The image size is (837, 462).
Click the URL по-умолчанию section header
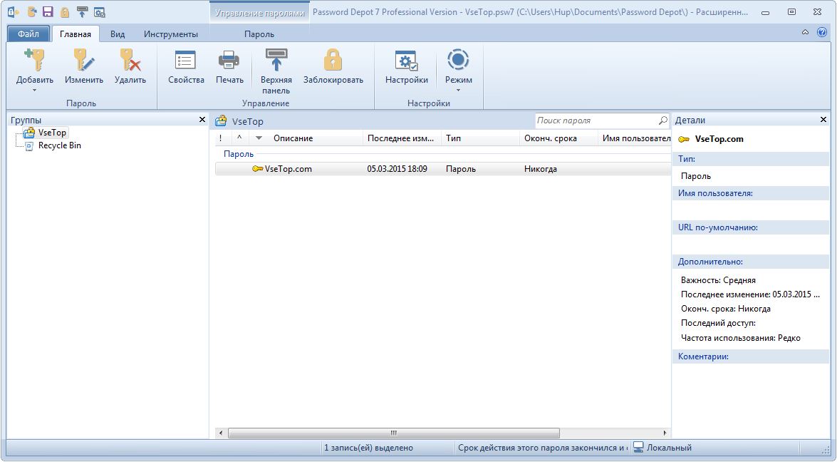click(x=751, y=227)
